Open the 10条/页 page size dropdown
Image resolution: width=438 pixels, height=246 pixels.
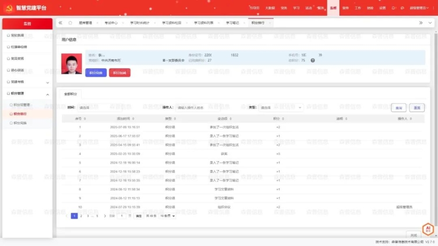point(167,216)
